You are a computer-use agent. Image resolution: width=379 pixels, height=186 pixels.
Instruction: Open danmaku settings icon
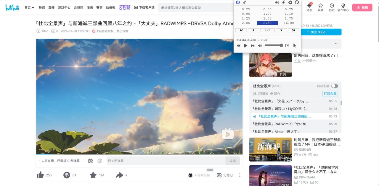pyautogui.click(x=100, y=161)
